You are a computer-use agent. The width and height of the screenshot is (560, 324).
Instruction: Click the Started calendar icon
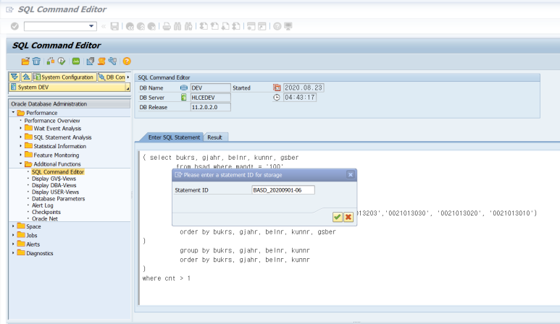coord(277,88)
